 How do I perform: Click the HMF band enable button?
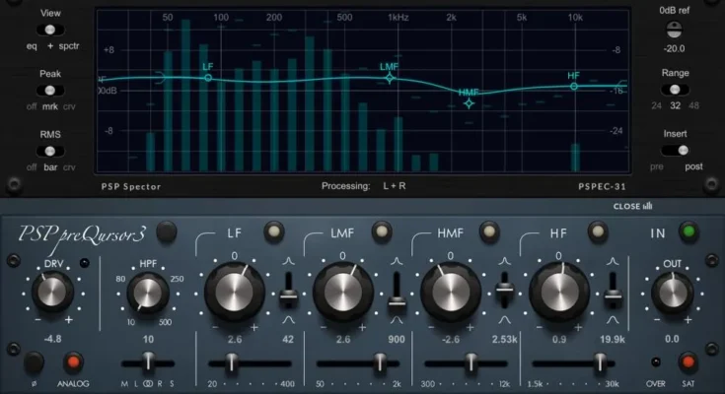[x=487, y=232]
